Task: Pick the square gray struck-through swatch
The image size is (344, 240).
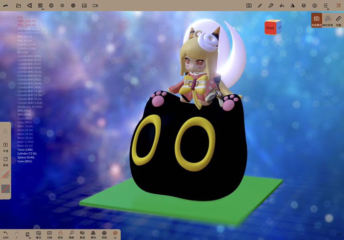Action: tap(5, 189)
